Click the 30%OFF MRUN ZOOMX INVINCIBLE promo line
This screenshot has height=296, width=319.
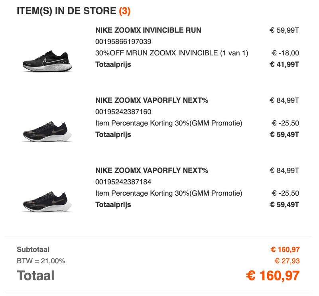coord(172,53)
